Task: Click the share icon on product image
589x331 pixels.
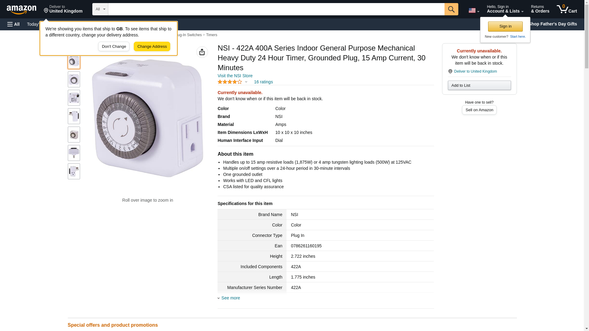Action: point(202,52)
